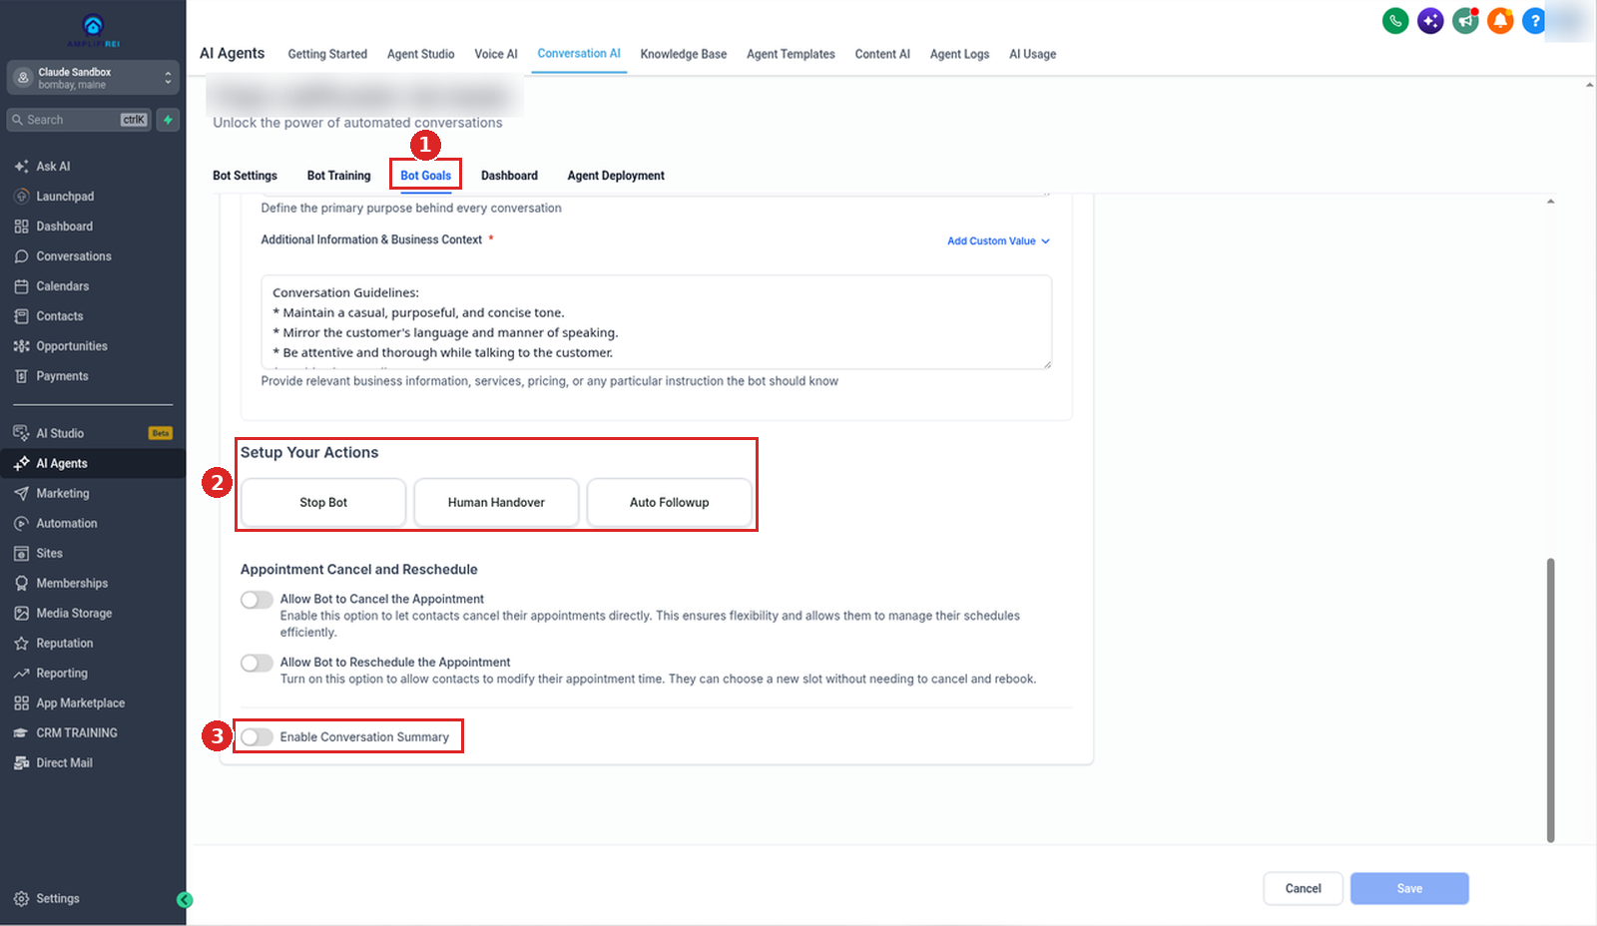Click the blue help question icon

tap(1534, 21)
